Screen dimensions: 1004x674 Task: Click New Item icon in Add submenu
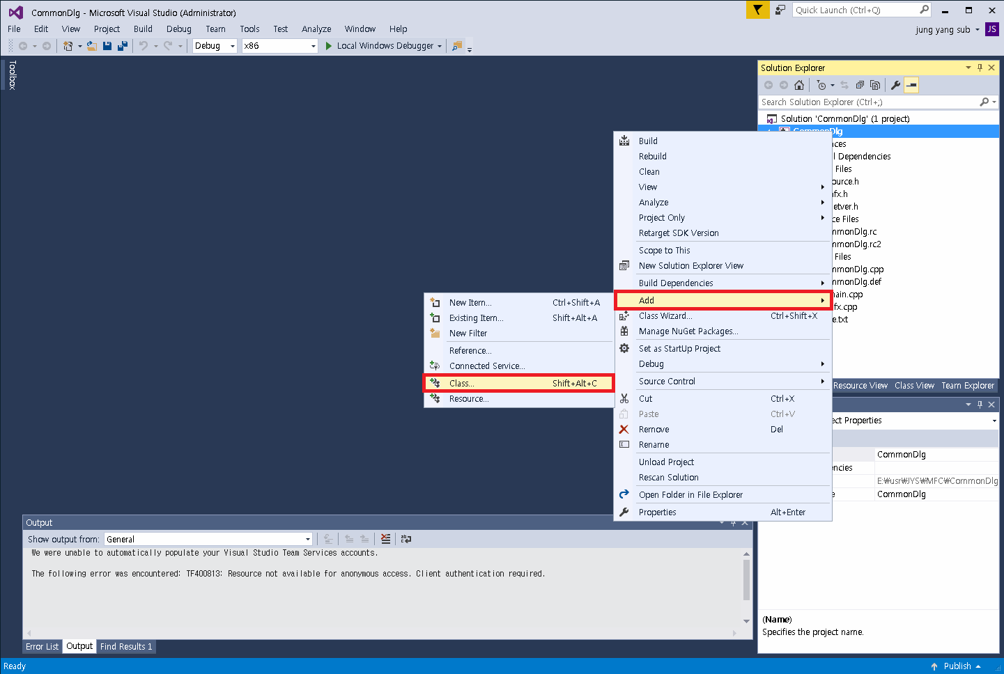[x=435, y=303]
